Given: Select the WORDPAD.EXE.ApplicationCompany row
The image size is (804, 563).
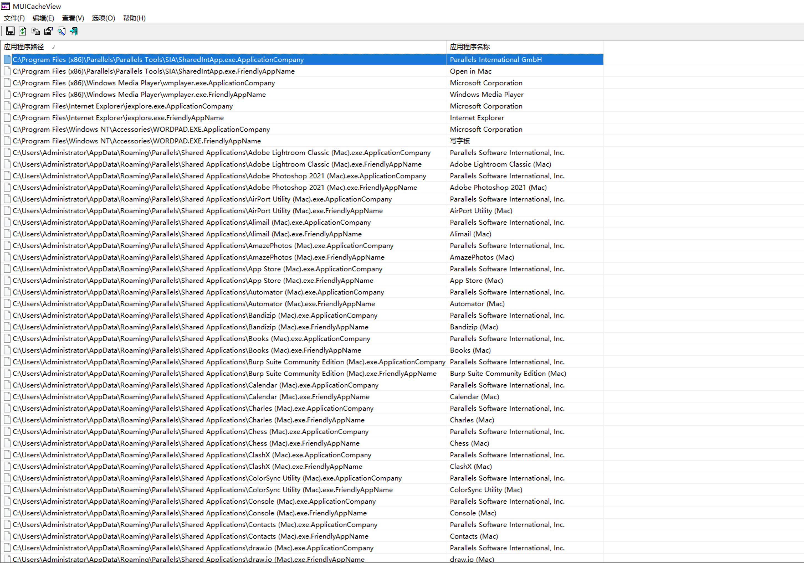Looking at the screenshot, I should [141, 130].
